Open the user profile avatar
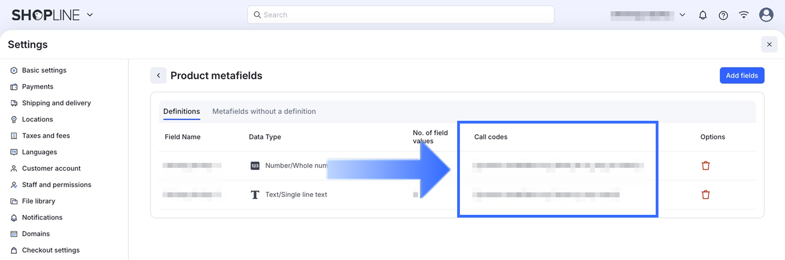This screenshot has width=785, height=260. coord(766,15)
